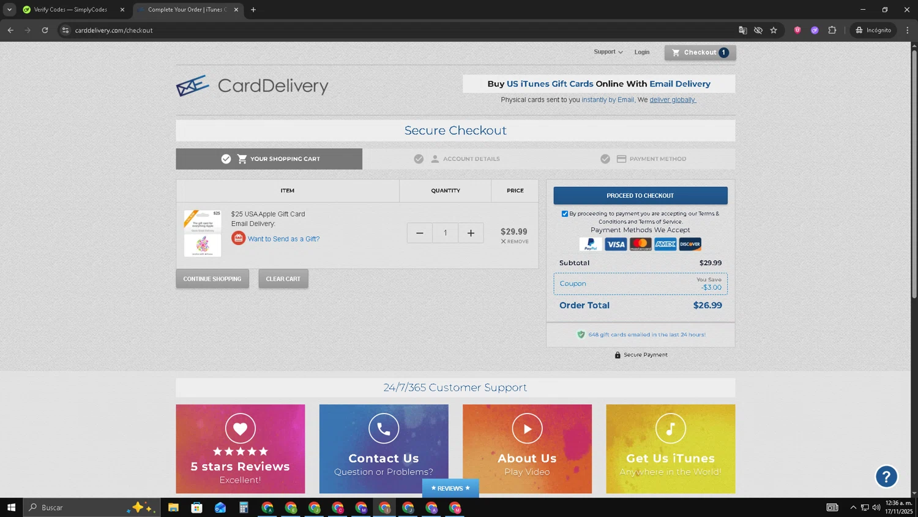Click the translate page icon
918x517 pixels.
point(742,30)
